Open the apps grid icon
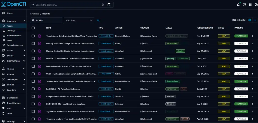This screenshot has height=123, width=258. pos(250,5)
